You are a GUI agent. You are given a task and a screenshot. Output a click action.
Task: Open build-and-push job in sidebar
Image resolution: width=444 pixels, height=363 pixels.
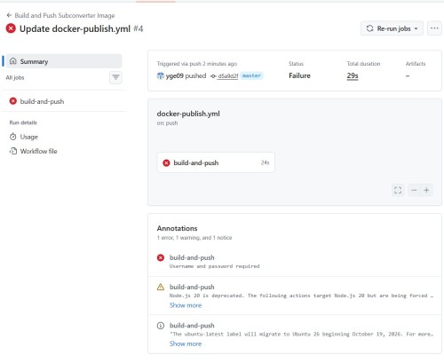pos(64,101)
